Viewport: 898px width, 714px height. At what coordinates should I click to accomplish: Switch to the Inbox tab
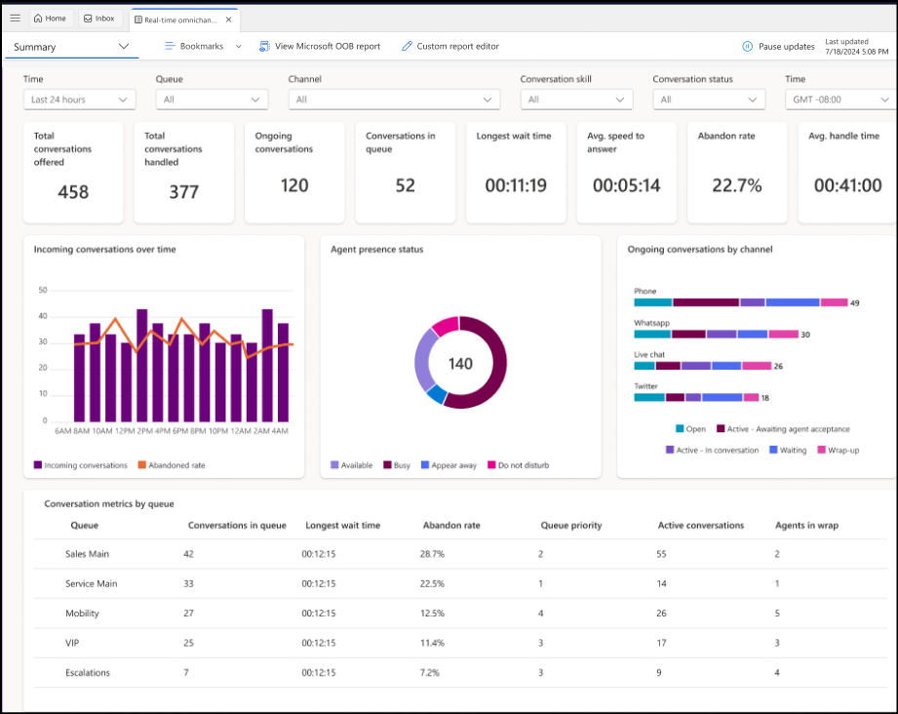coord(100,18)
